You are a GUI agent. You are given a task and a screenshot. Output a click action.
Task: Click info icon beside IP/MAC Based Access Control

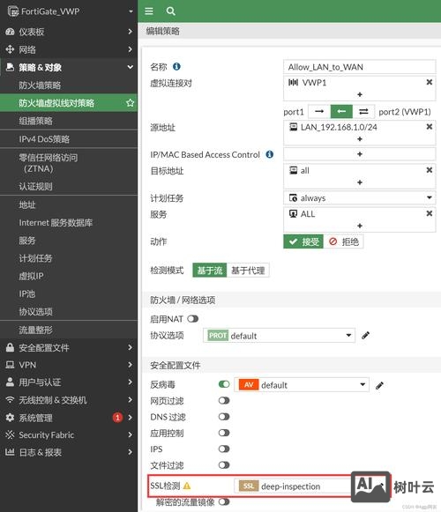click(269, 154)
